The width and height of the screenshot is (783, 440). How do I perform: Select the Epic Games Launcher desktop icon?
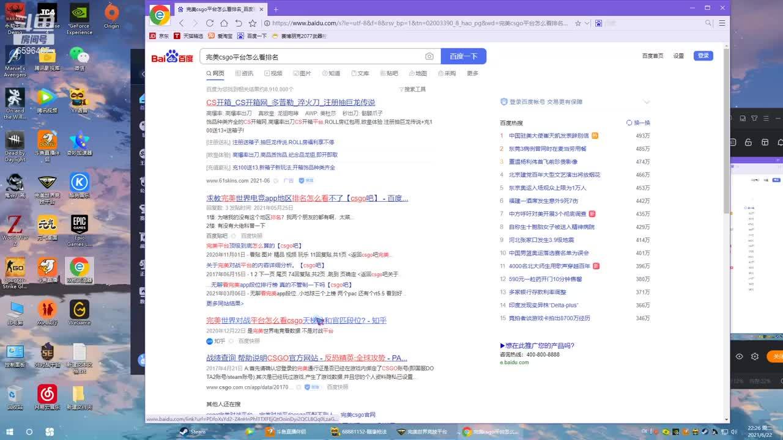point(80,230)
